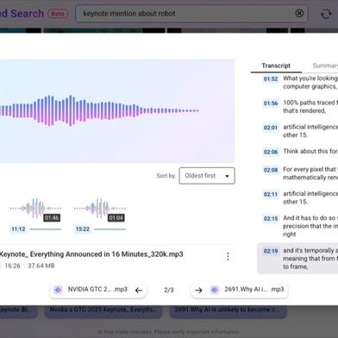Open the audio clip thumbnail lasting 01:04
Viewport: 338px width, 338px height.
click(x=100, y=210)
